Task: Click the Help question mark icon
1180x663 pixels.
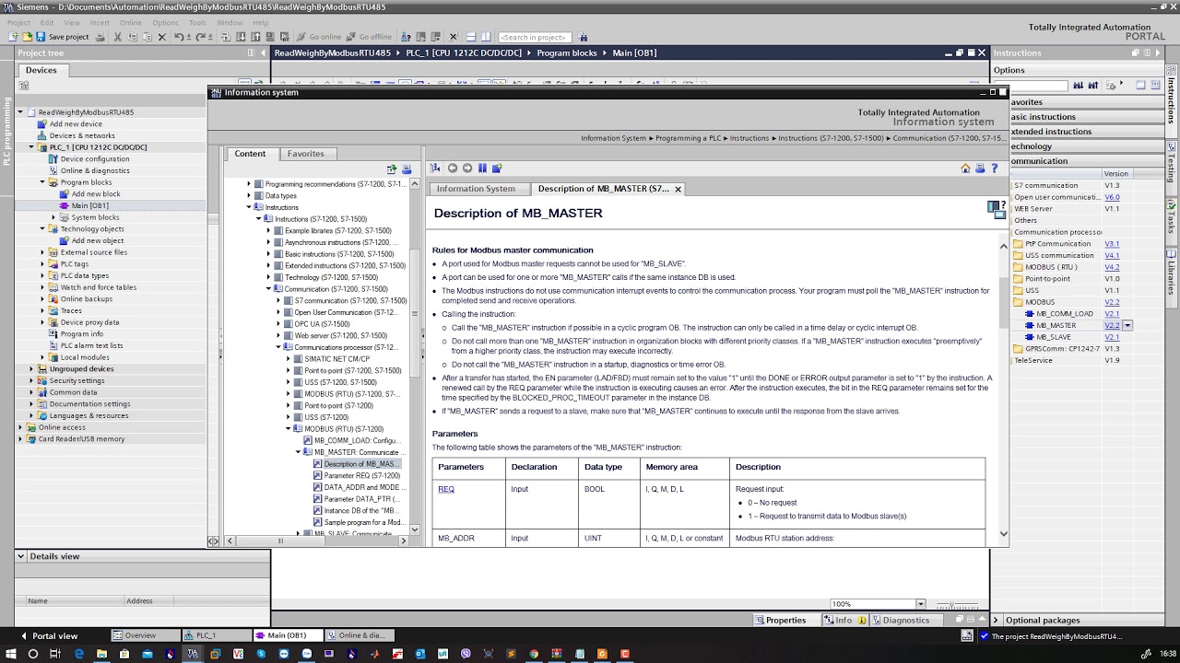Action: click(x=995, y=169)
